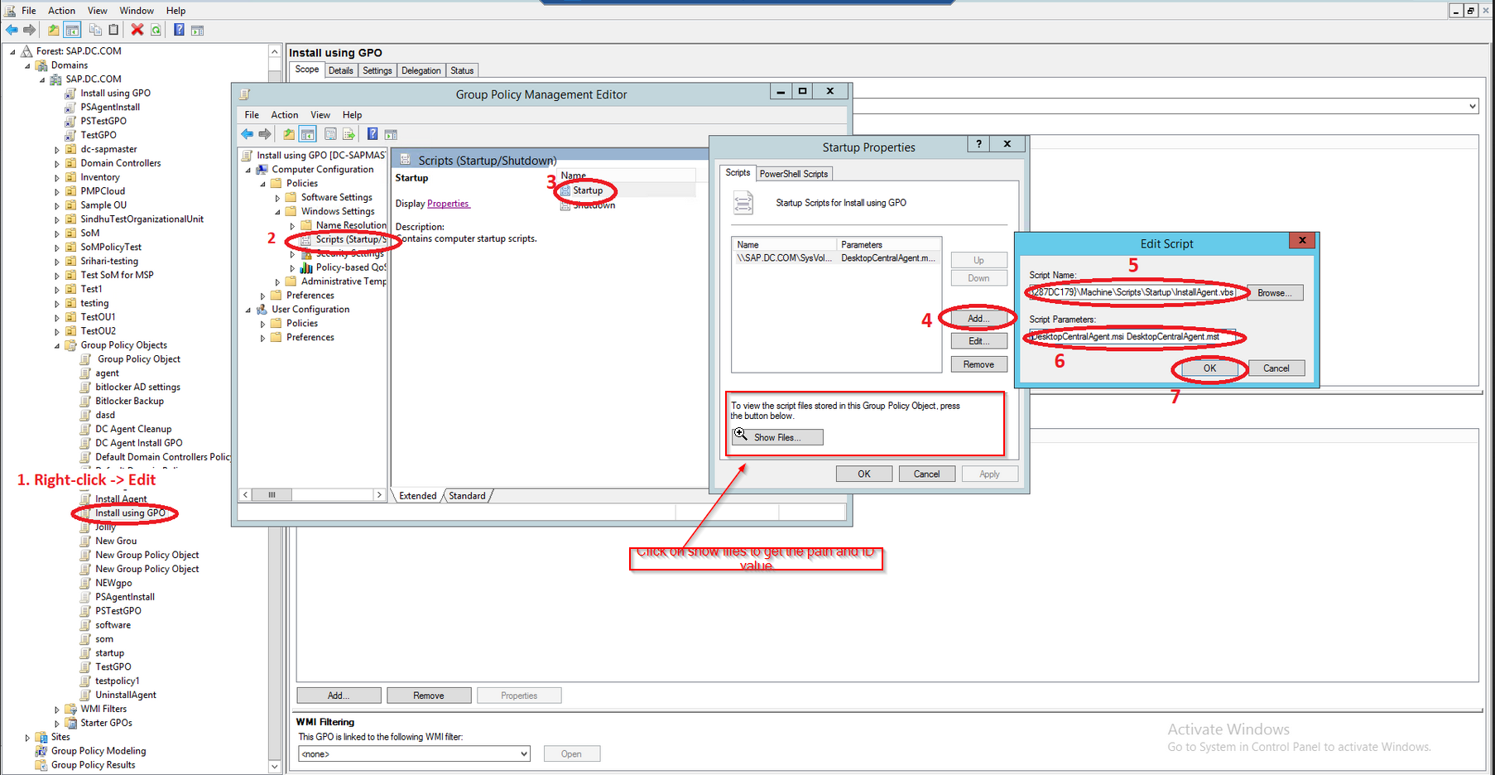The width and height of the screenshot is (1495, 775).
Task: Expand Domain Controllers node
Action: coord(57,164)
